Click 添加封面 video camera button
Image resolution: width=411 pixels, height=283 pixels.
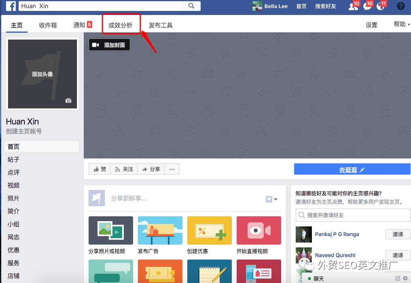tap(109, 45)
